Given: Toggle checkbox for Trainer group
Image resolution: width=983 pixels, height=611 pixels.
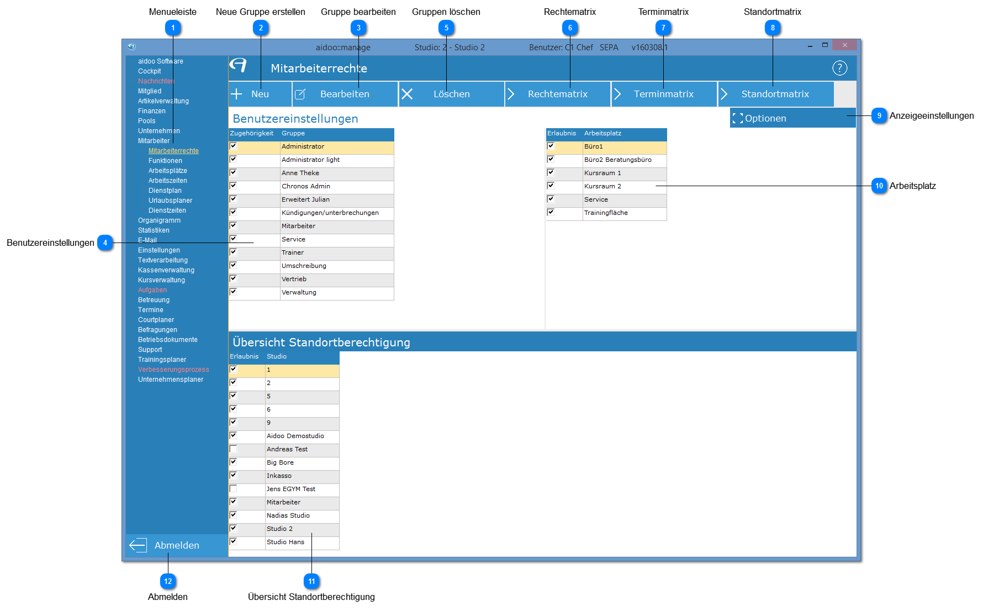Looking at the screenshot, I should click(233, 252).
